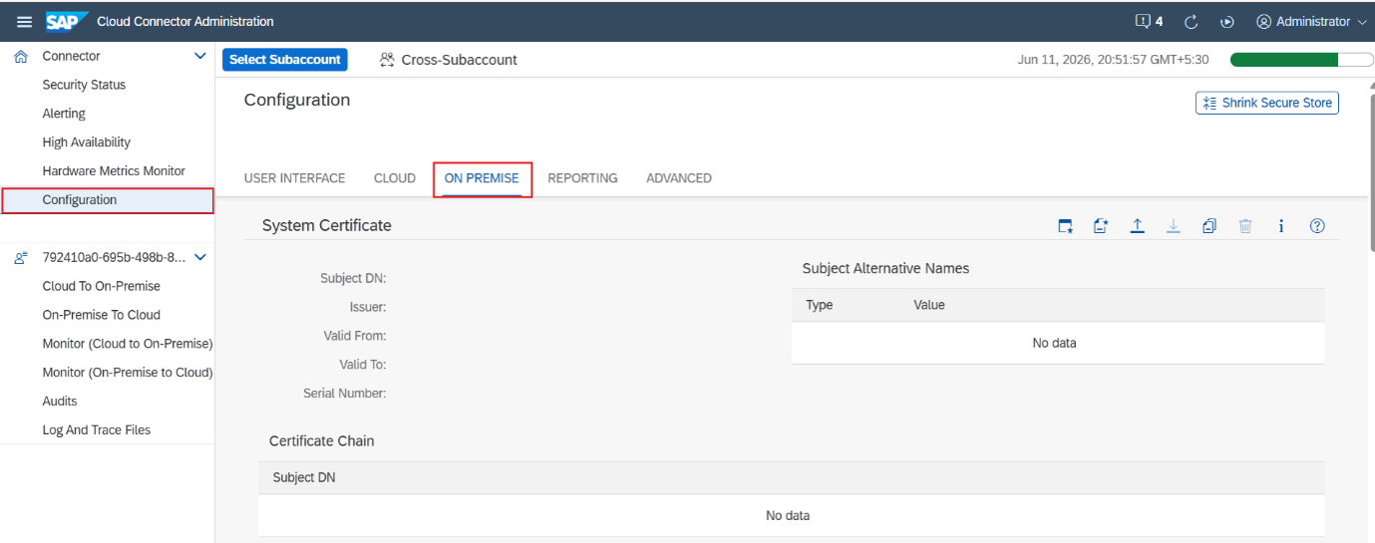Click the Certificate Chain heading
The height and width of the screenshot is (543, 1375).
[321, 440]
